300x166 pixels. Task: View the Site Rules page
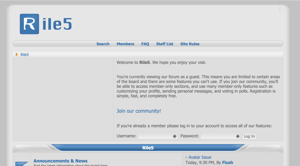pyautogui.click(x=190, y=44)
